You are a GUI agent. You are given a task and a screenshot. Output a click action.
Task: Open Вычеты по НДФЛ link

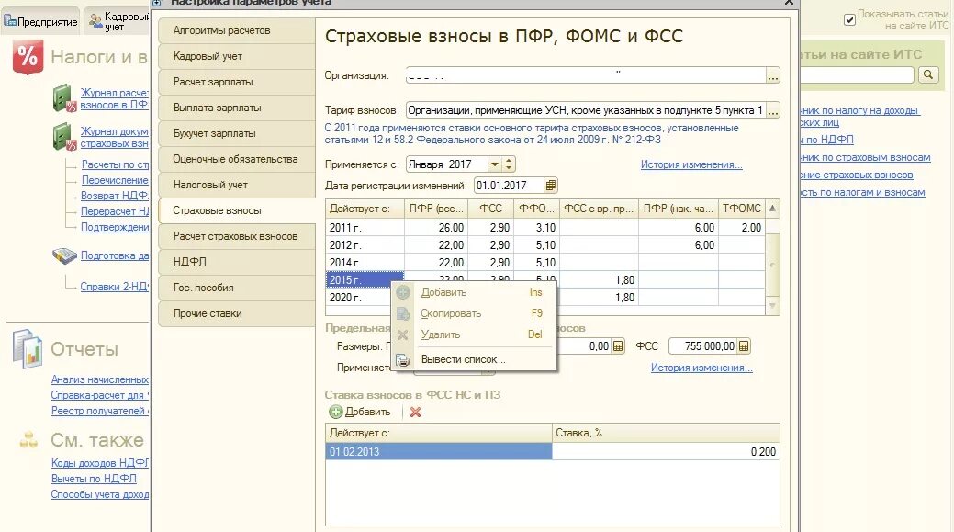tap(94, 479)
